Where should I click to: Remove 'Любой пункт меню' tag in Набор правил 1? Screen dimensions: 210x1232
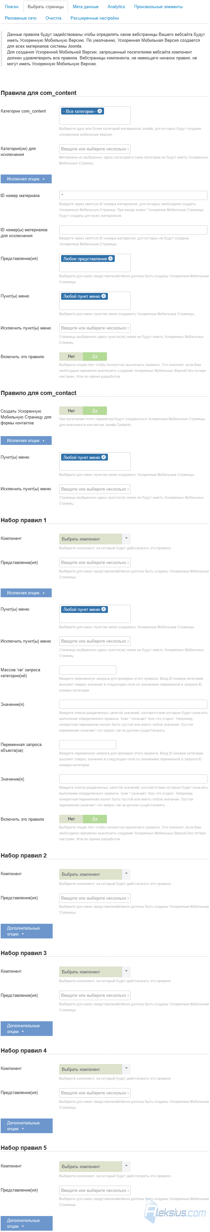point(104,609)
